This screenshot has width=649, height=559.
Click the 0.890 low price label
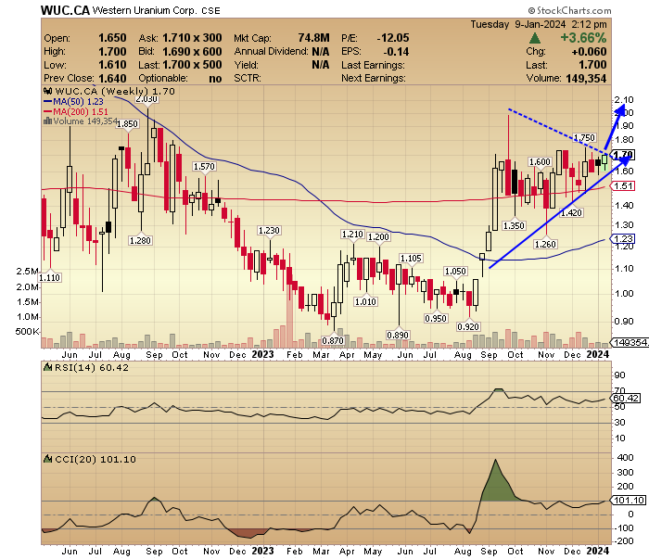(x=398, y=335)
